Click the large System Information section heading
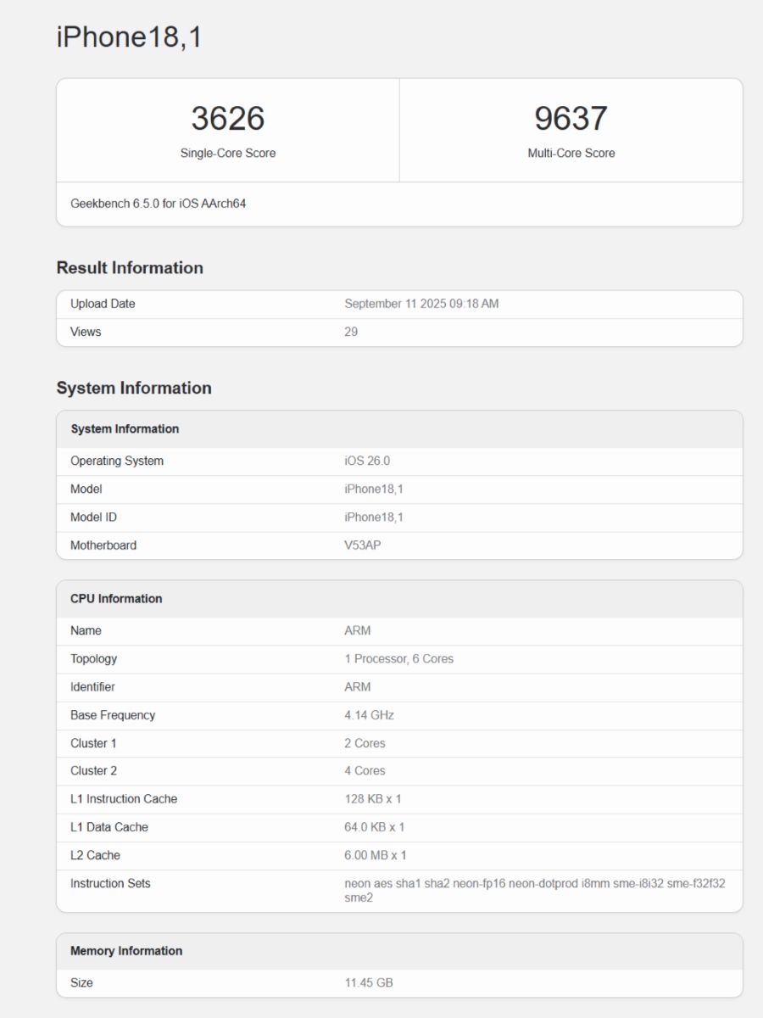The height and width of the screenshot is (1018, 763). click(x=134, y=389)
